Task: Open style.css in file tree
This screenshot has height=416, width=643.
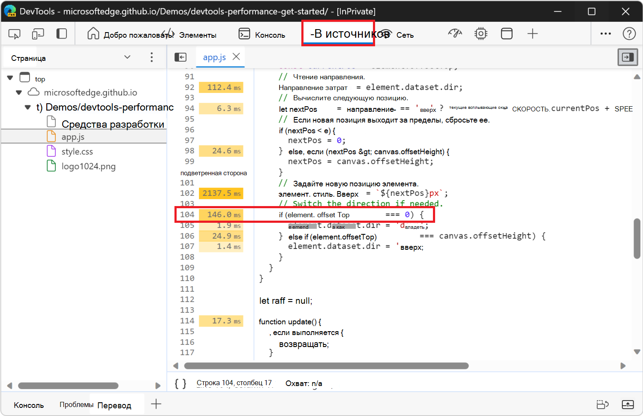Action: [x=77, y=152]
